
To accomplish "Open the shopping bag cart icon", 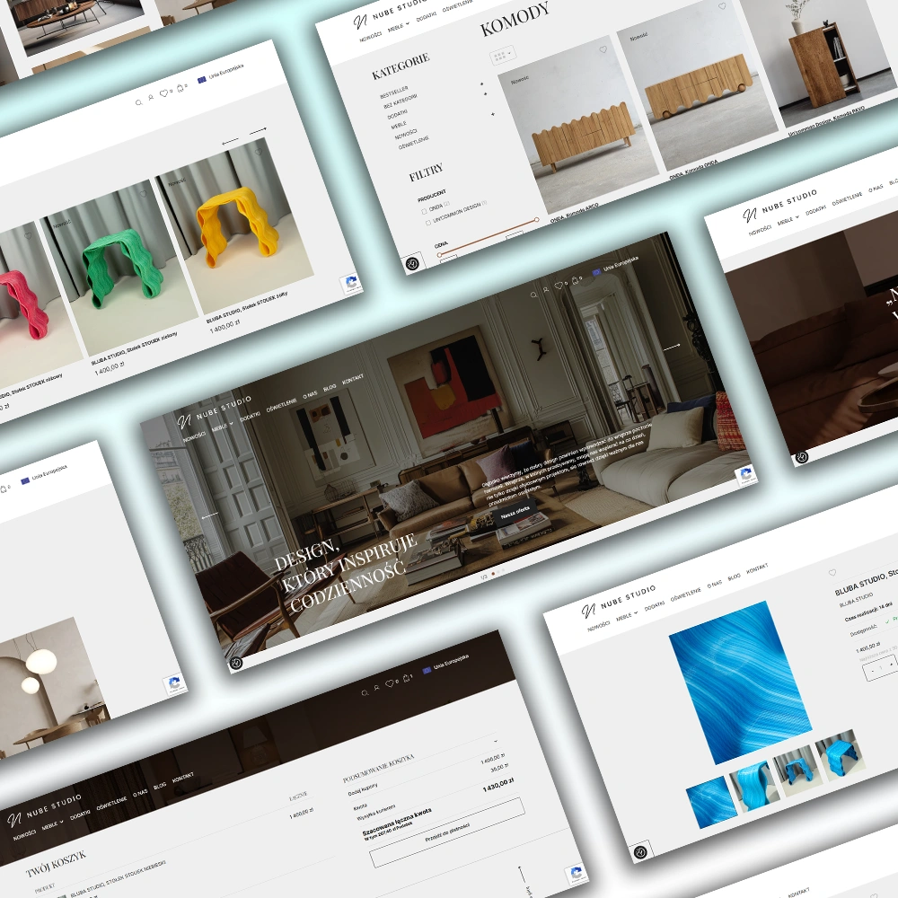I will click(575, 280).
